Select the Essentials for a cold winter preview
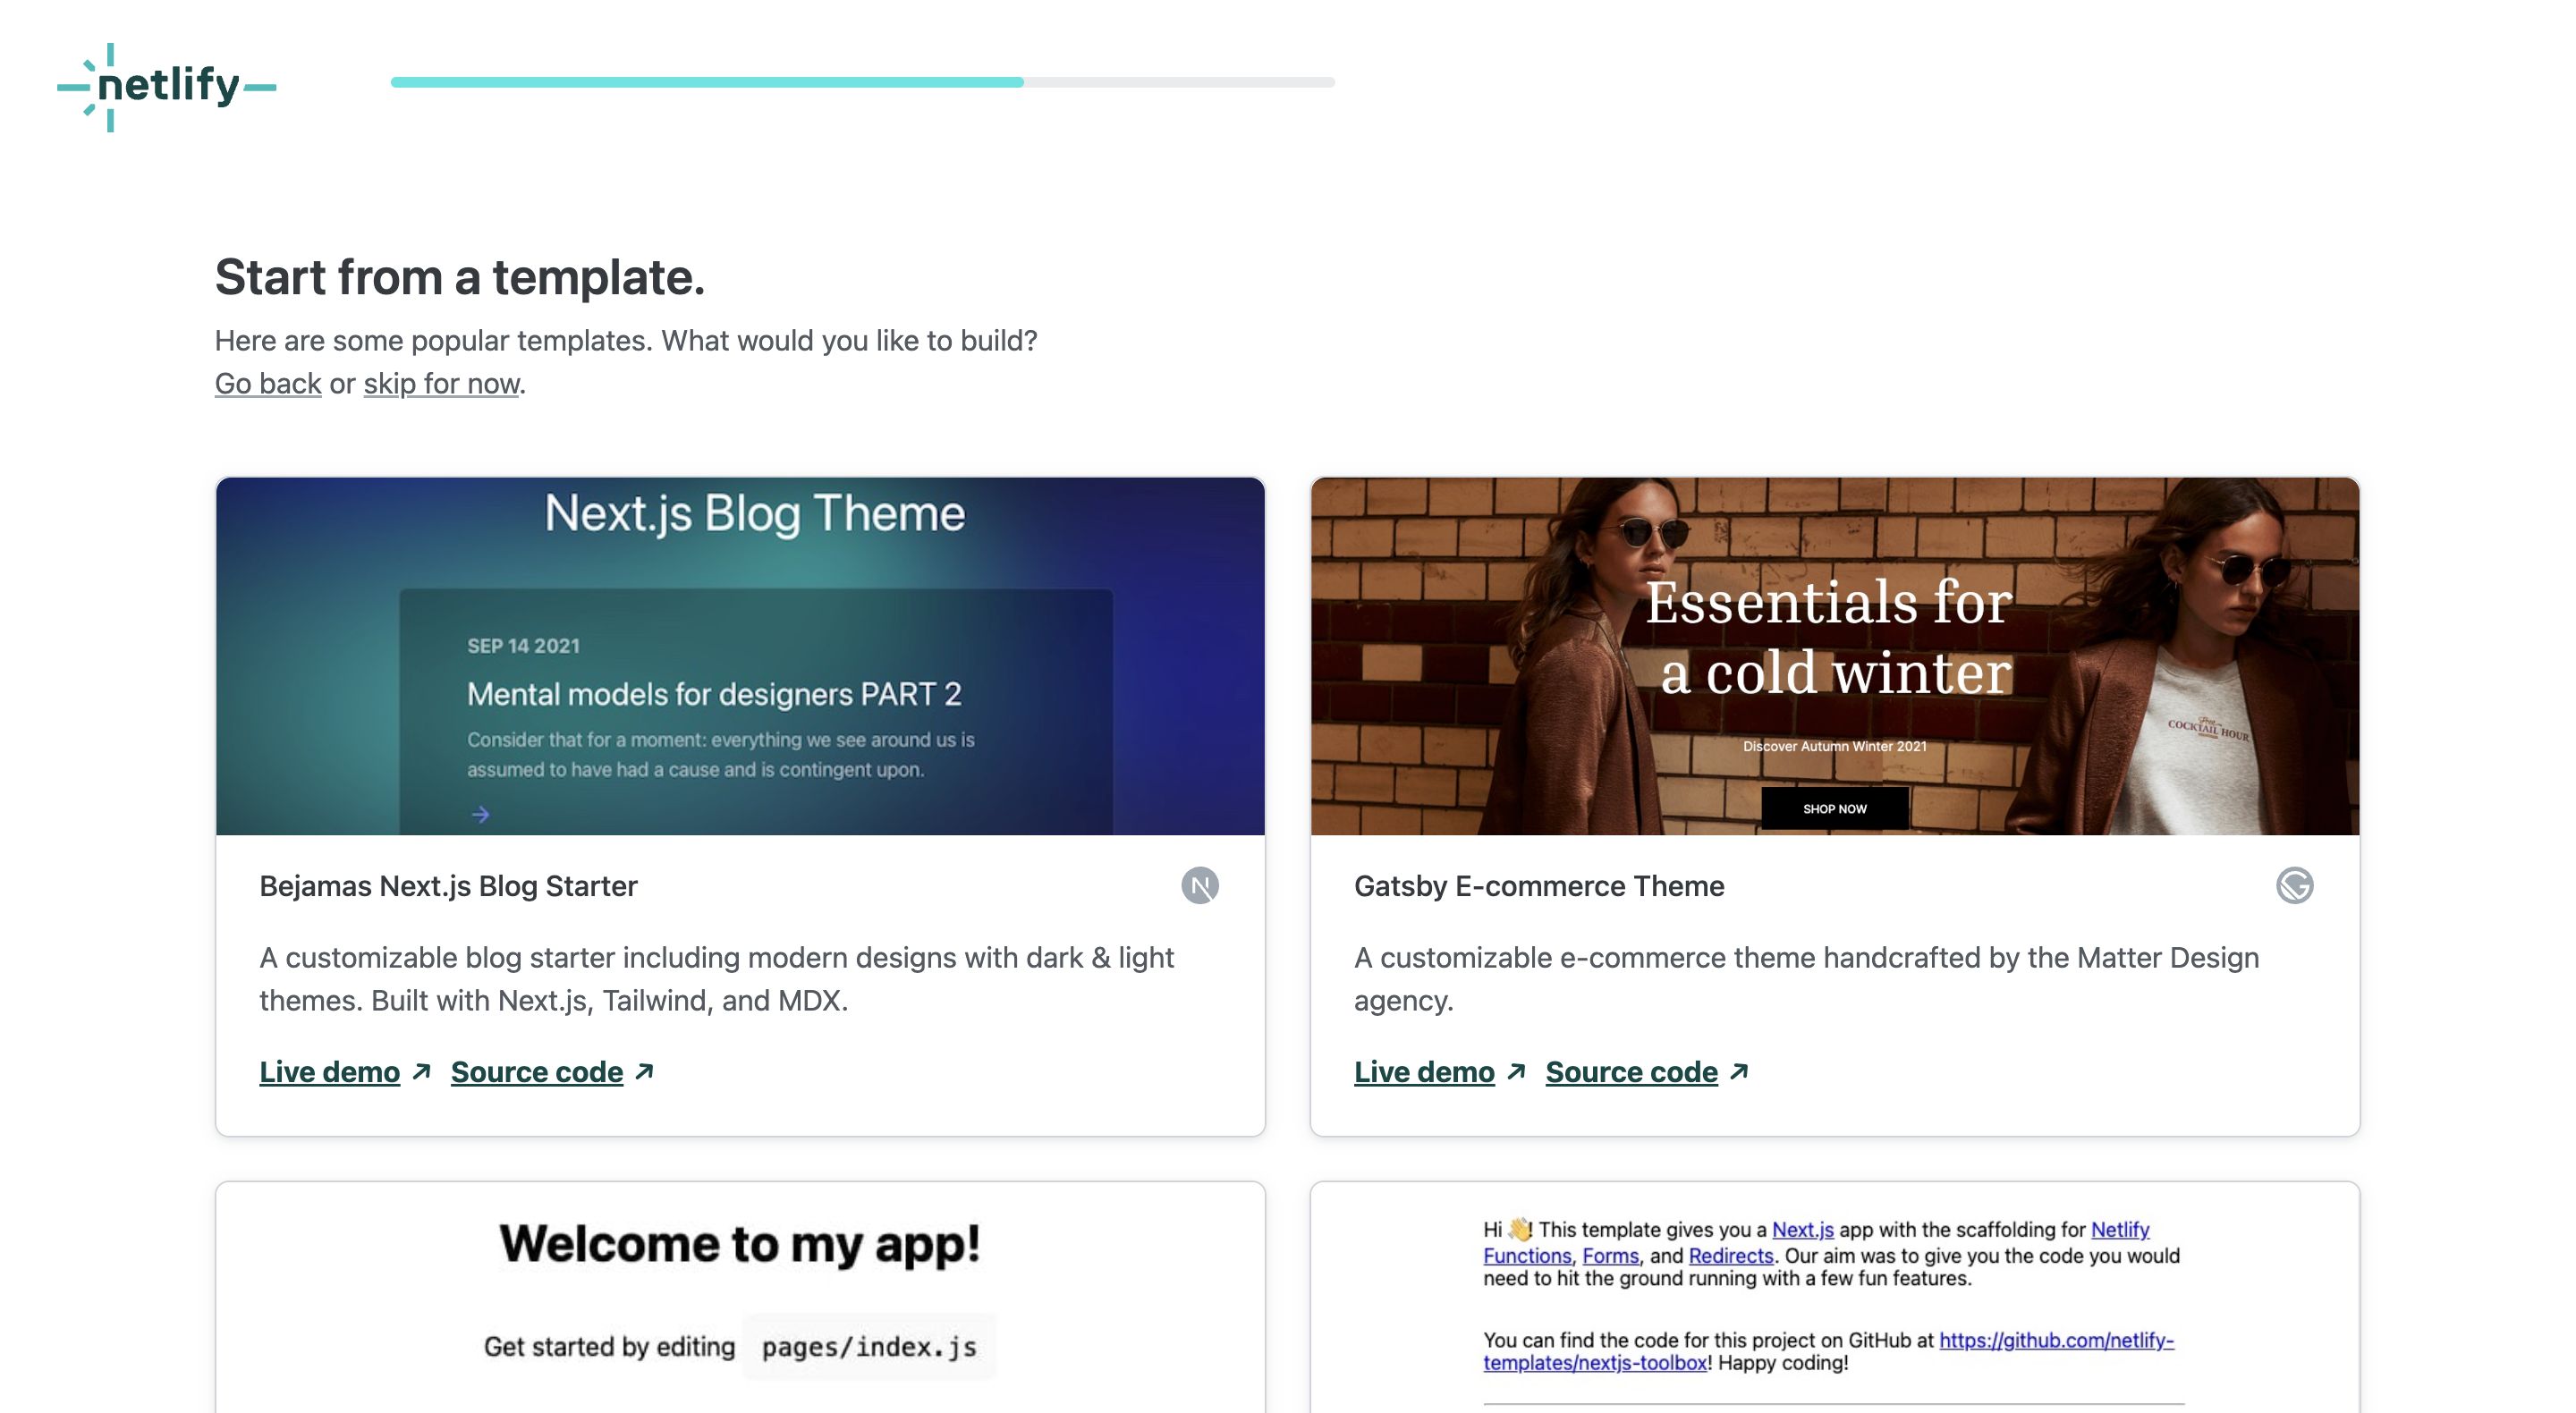Screen dimensions: 2576x1413 (1835, 656)
